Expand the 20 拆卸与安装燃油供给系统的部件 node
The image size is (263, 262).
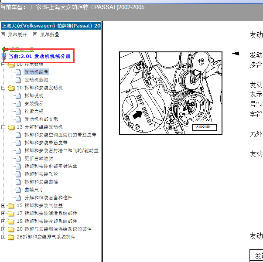click(x=3, y=229)
